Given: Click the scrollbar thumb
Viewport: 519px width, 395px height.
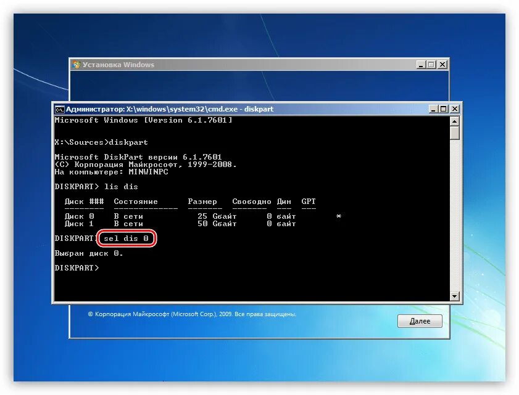Looking at the screenshot, I should 454,132.
